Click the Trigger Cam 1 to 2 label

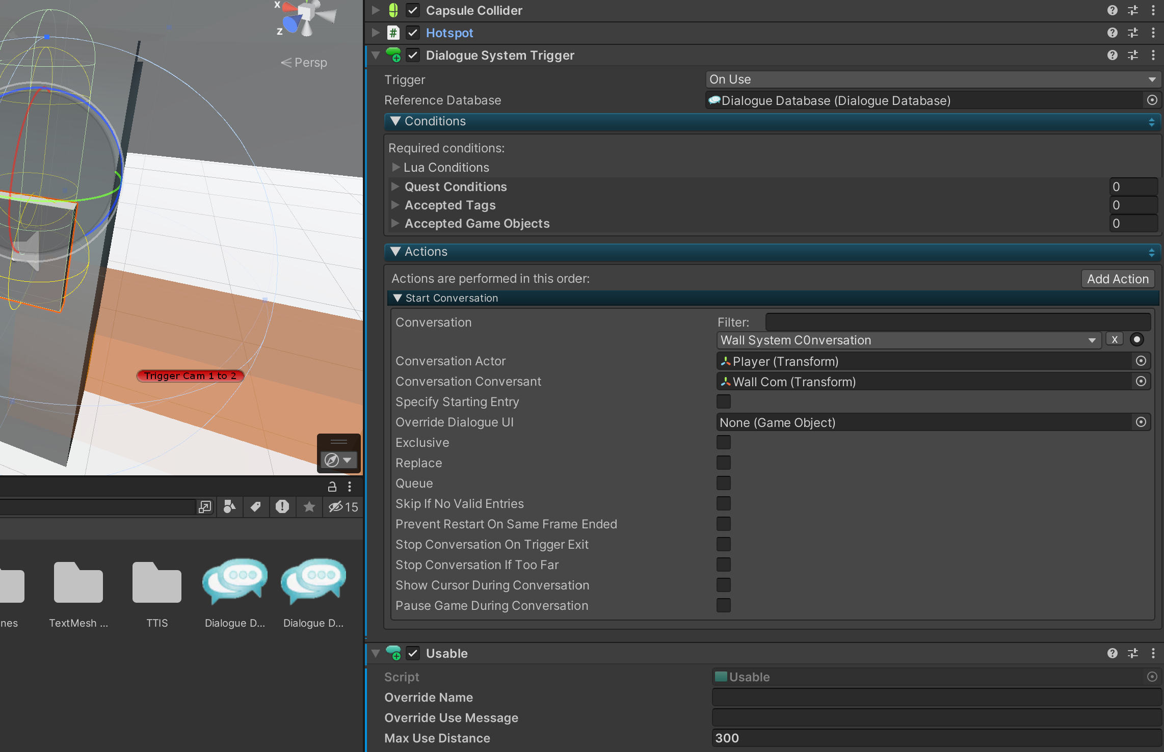point(190,375)
